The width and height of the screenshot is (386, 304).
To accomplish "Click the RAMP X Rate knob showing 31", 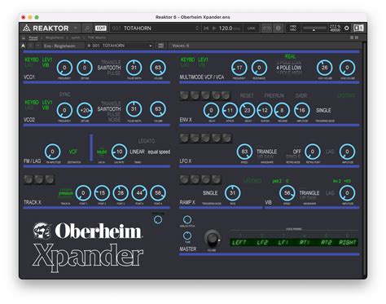I will tap(232, 193).
